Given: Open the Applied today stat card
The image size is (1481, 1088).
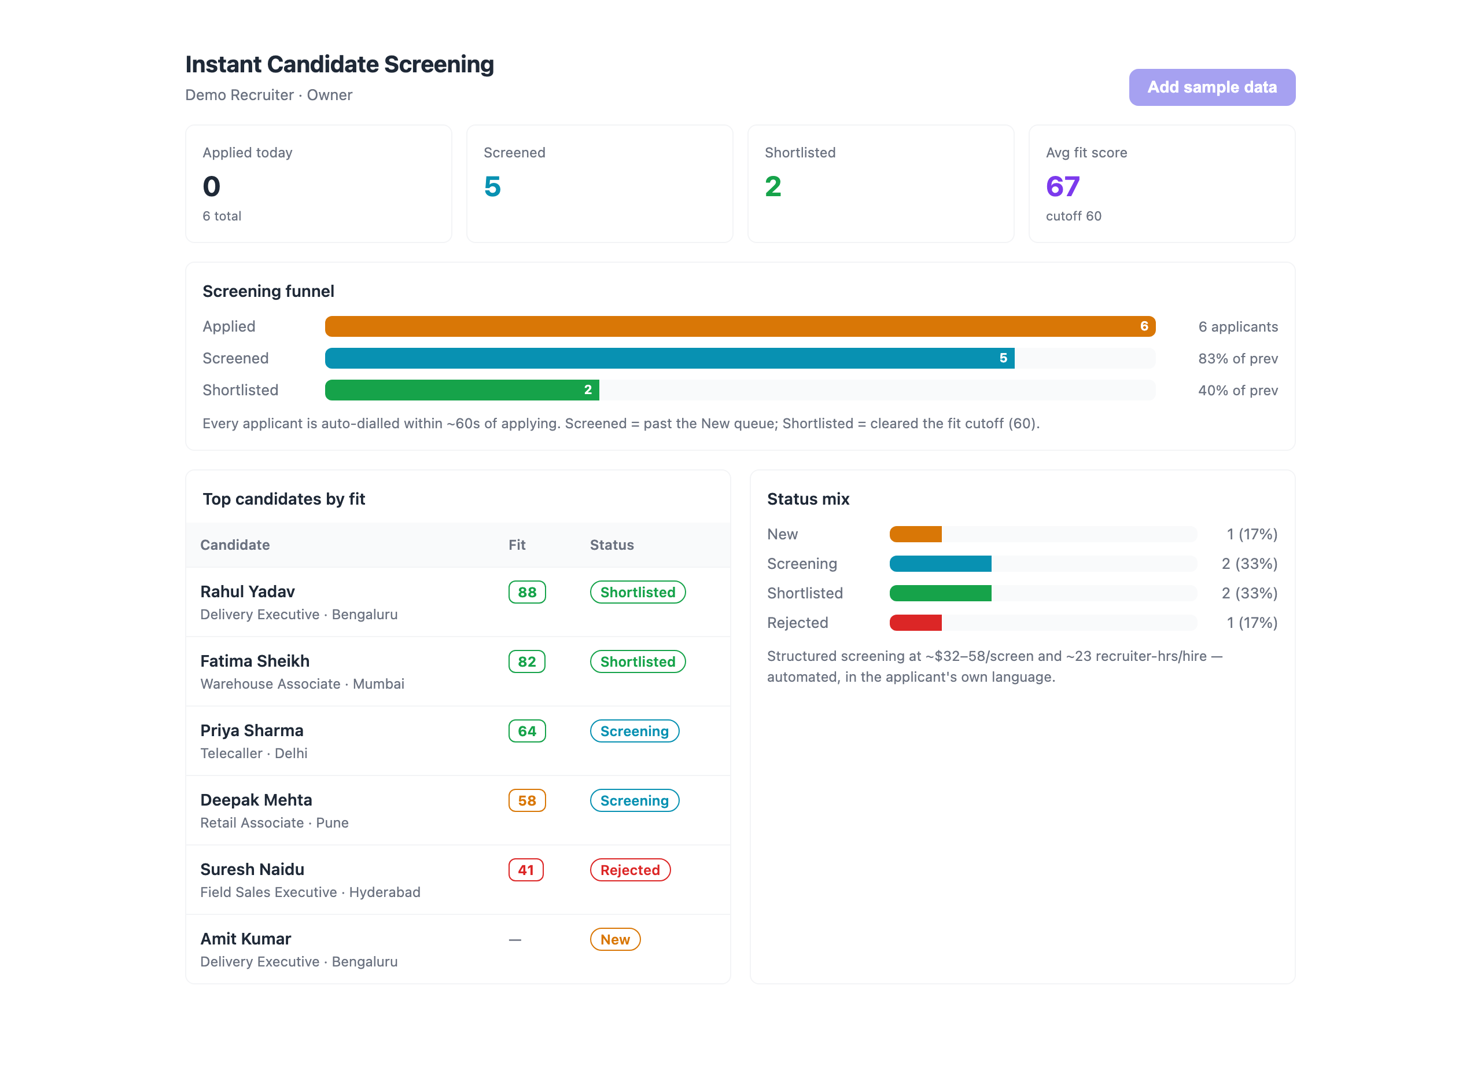Looking at the screenshot, I should (x=319, y=184).
